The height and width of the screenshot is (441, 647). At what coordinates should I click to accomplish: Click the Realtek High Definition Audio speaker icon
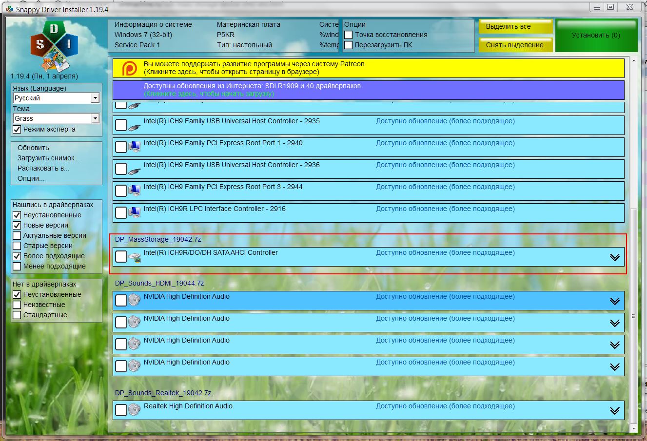pos(135,410)
